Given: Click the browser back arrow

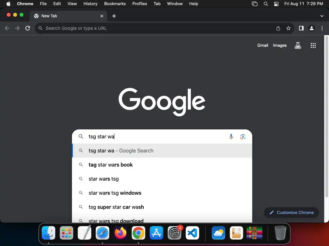Looking at the screenshot, I should pos(7,28).
